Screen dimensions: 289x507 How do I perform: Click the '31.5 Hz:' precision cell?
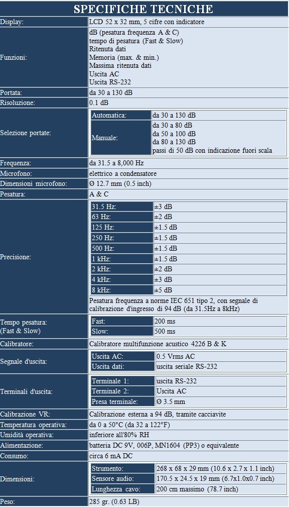coord(122,207)
